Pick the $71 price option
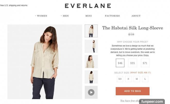The height and width of the screenshot is (104, 170). click(145, 63)
